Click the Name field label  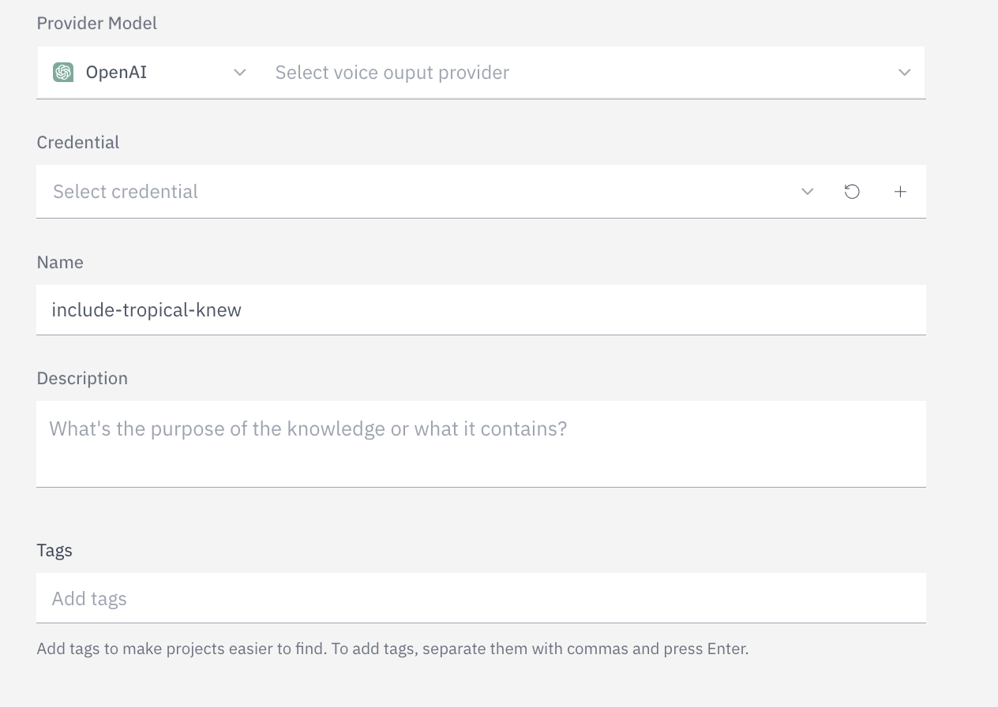pyautogui.click(x=60, y=262)
